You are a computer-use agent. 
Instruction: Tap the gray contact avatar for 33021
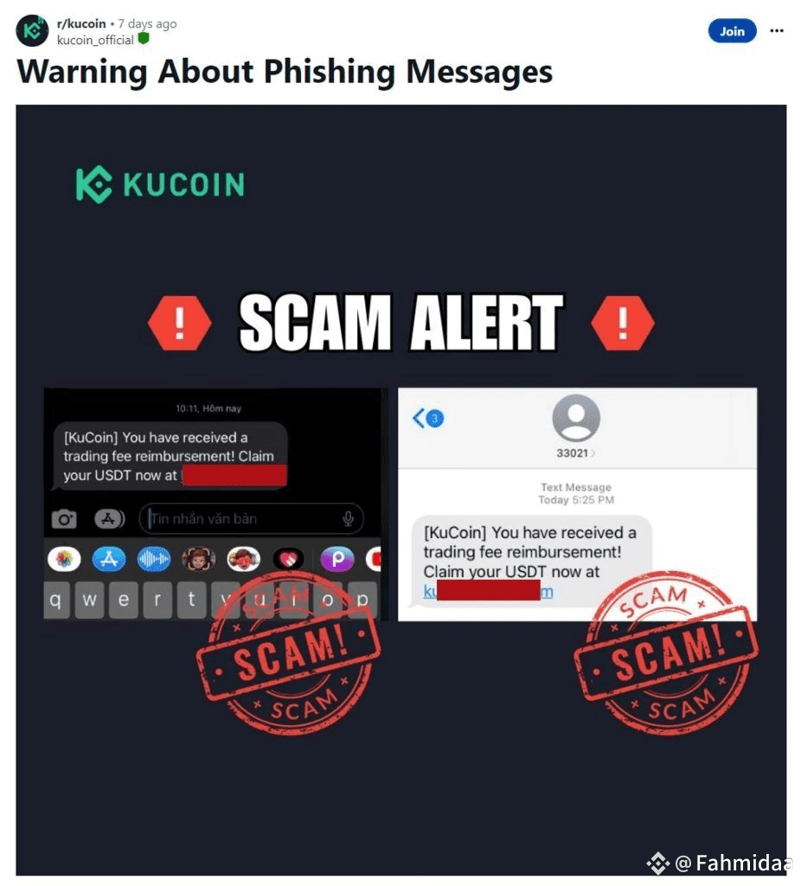(x=575, y=418)
